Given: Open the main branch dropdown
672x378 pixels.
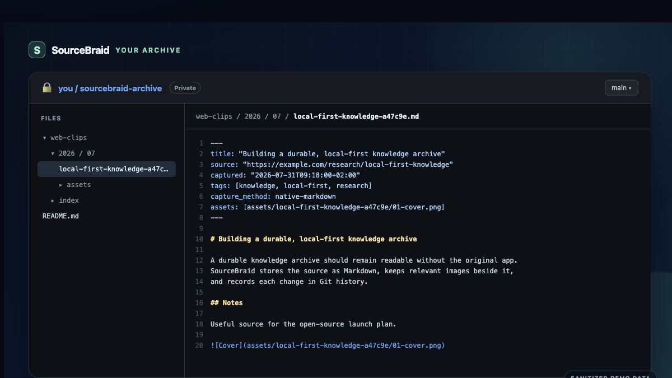Looking at the screenshot, I should pyautogui.click(x=621, y=88).
